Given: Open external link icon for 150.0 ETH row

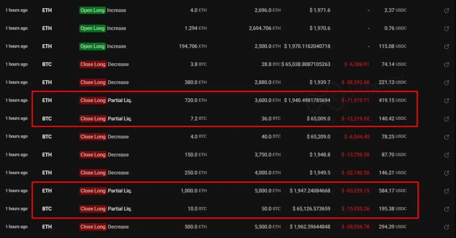Looking at the screenshot, I should [x=446, y=155].
